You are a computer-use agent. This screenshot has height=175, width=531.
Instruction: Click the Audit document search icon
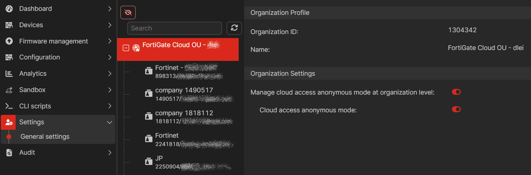(x=9, y=153)
